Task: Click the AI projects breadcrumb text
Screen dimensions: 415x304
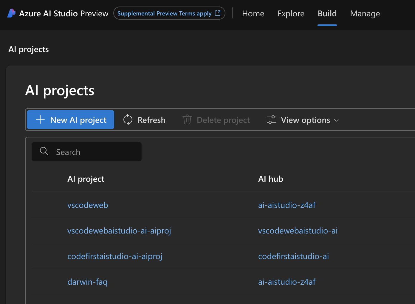Action: [29, 49]
